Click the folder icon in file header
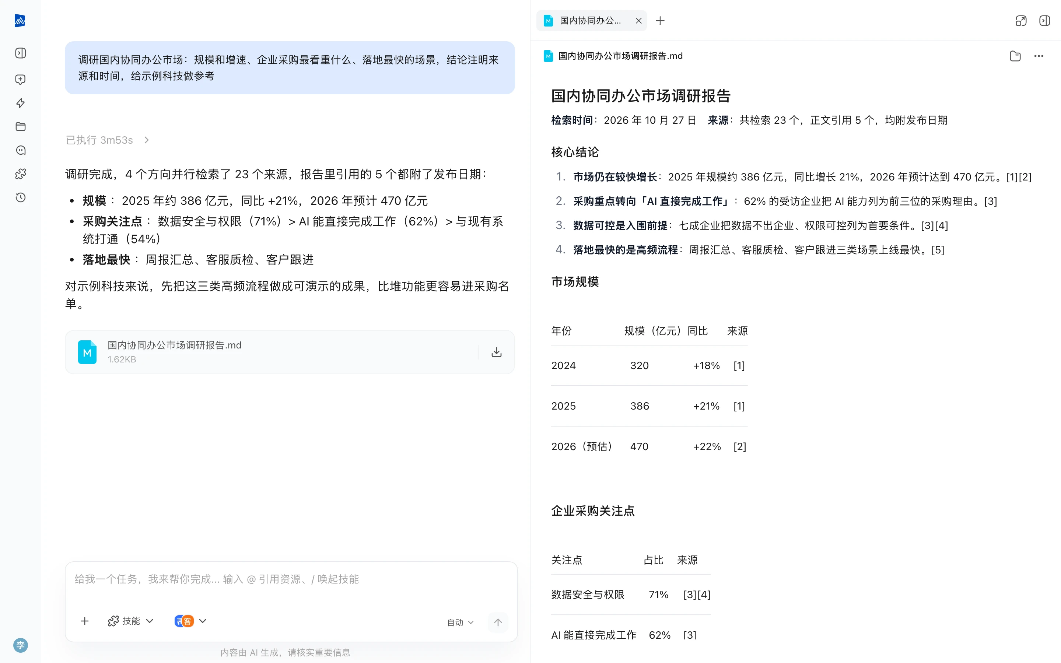This screenshot has width=1061, height=663. 1015,56
